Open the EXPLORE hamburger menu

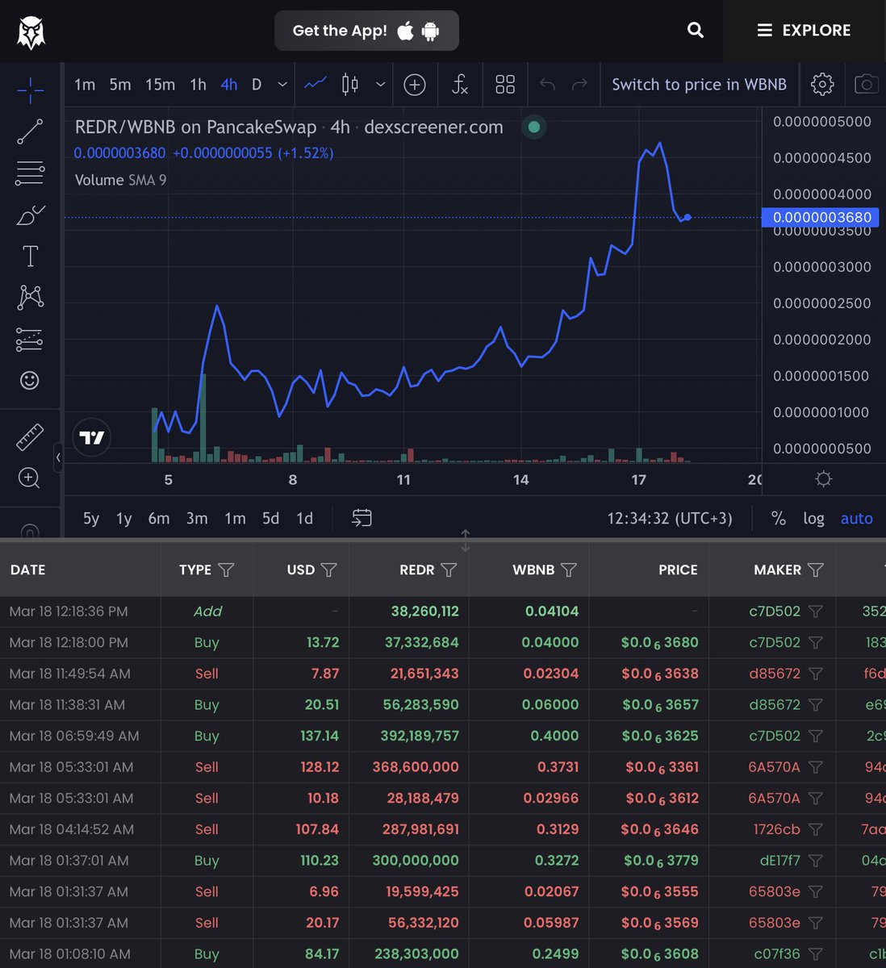[x=804, y=31]
